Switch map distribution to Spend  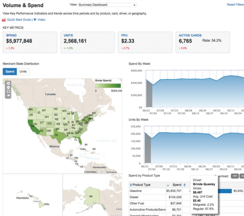click(x=10, y=72)
